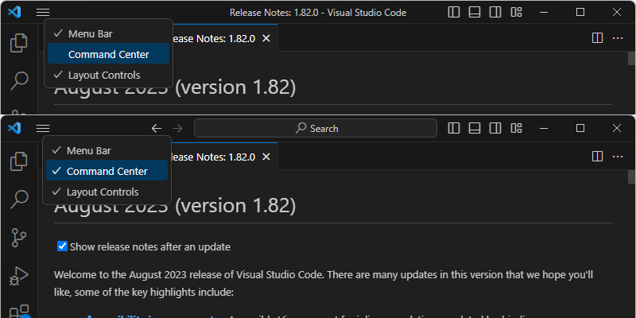Open Customize Layout icon in the titled window
Image resolution: width=636 pixels, height=318 pixels.
pyautogui.click(x=517, y=12)
